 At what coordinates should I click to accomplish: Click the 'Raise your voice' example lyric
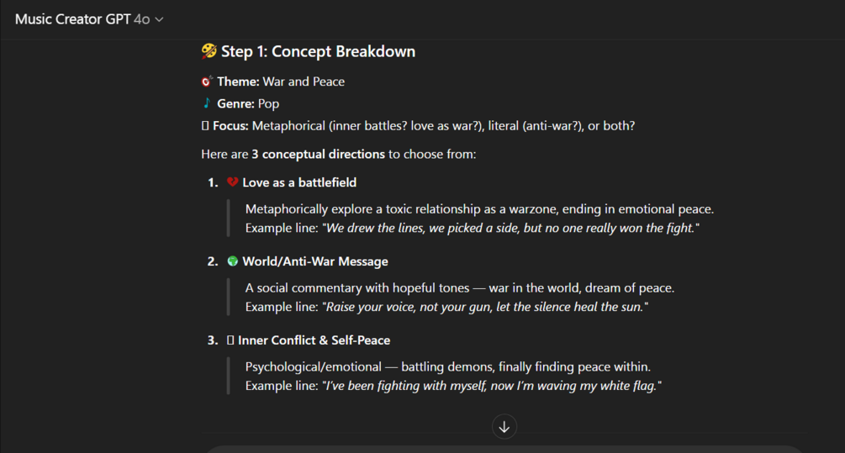click(486, 307)
